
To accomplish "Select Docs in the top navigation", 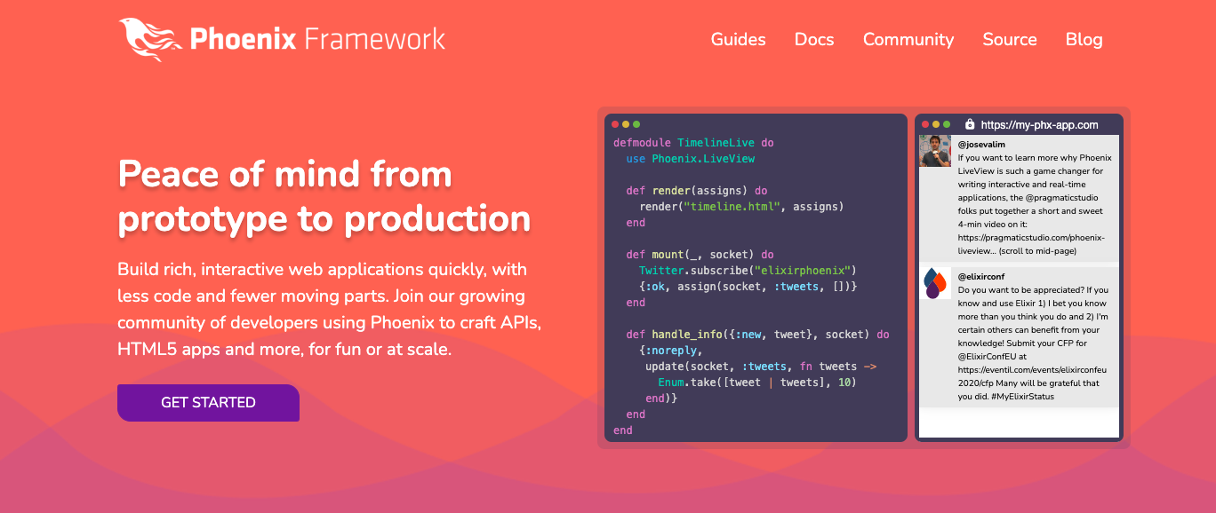I will click(x=814, y=39).
